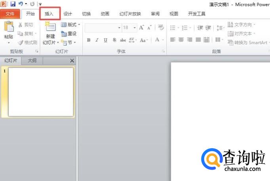
Task: Open the Section (节) dropdown
Action: (x=69, y=42)
